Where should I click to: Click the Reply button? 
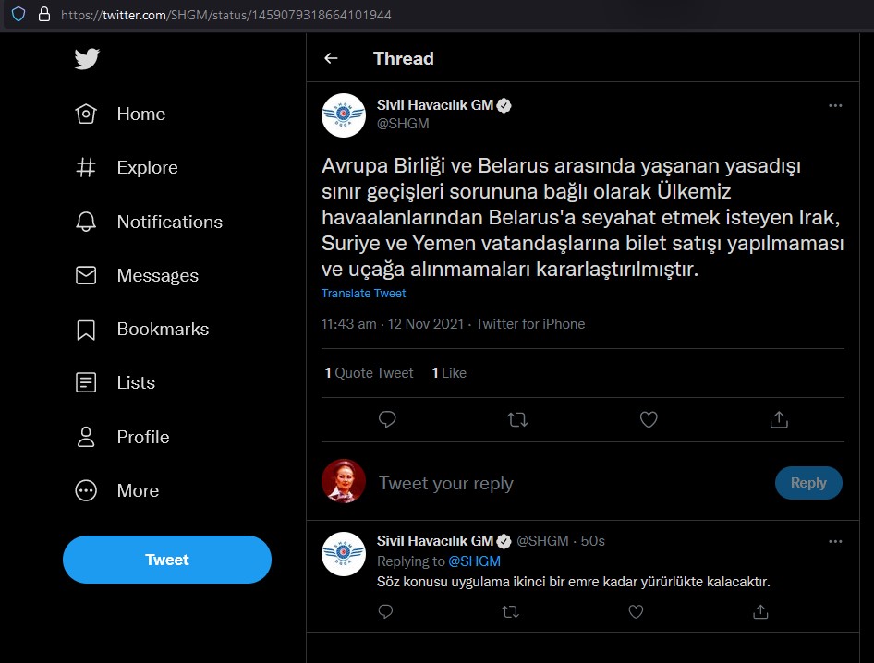pos(808,483)
